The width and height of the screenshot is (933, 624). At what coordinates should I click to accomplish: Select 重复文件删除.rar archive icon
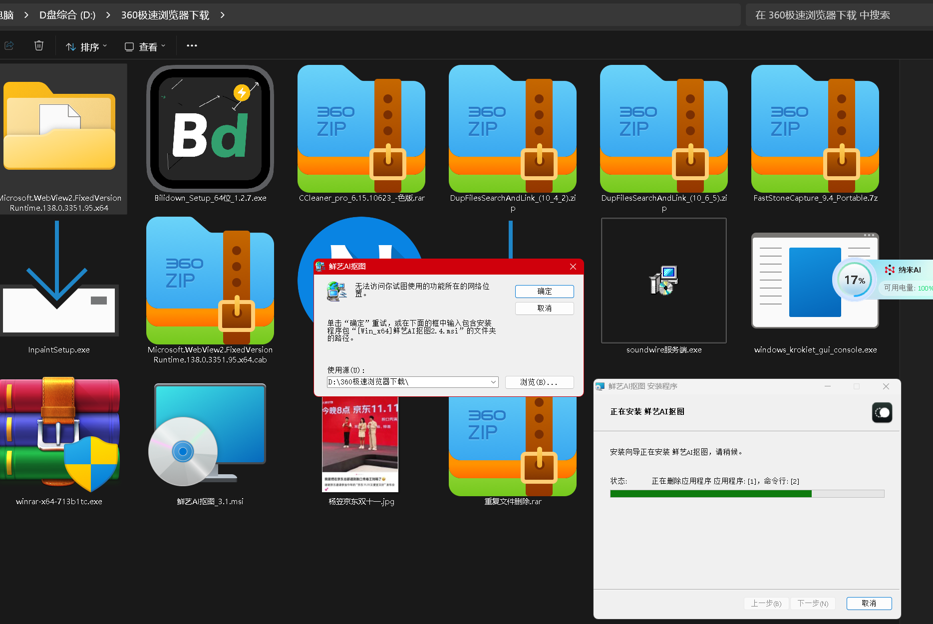[x=513, y=446]
